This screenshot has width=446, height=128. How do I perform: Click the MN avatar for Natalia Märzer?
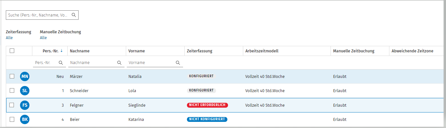(25, 77)
